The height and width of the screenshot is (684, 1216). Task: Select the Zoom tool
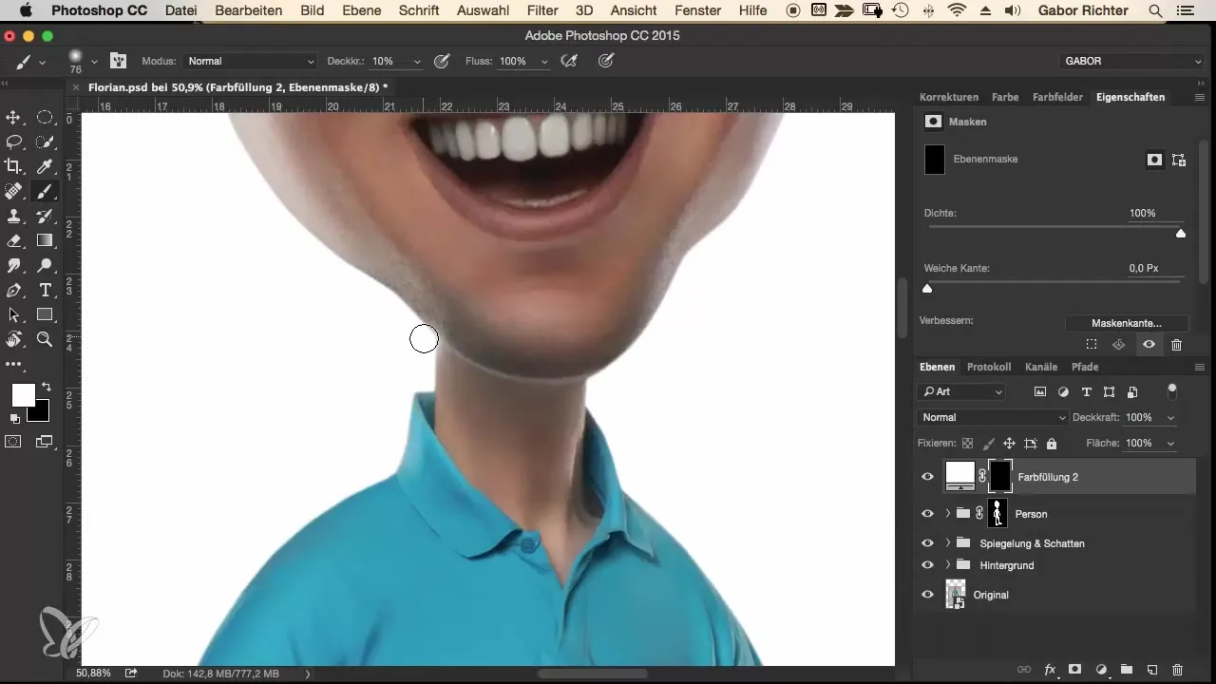point(45,339)
